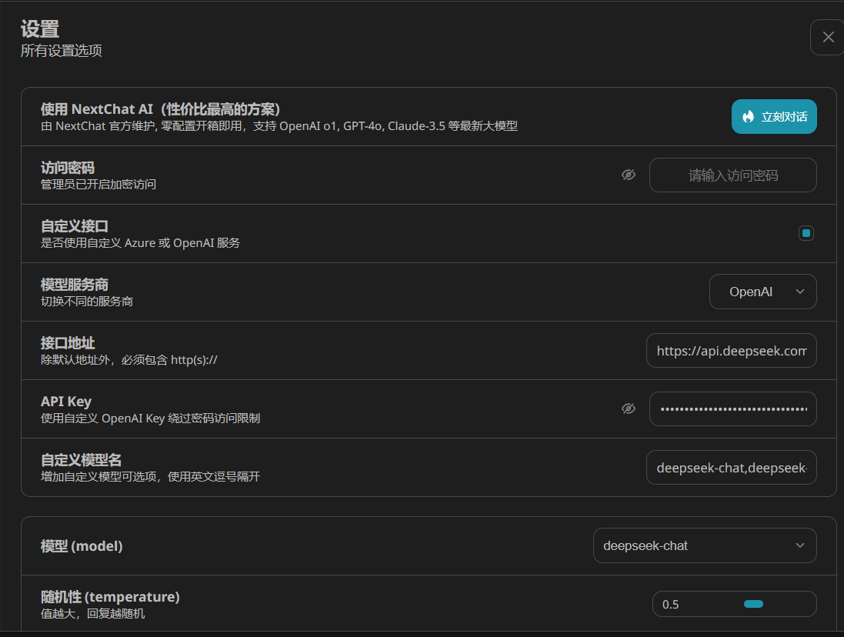
Task: Close the settings panel with the X button
Action: tap(828, 37)
